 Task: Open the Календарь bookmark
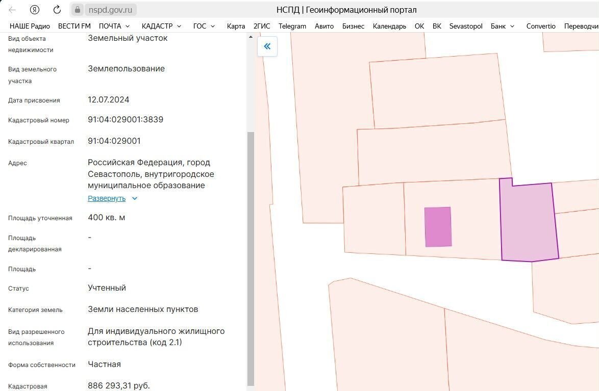(x=389, y=26)
